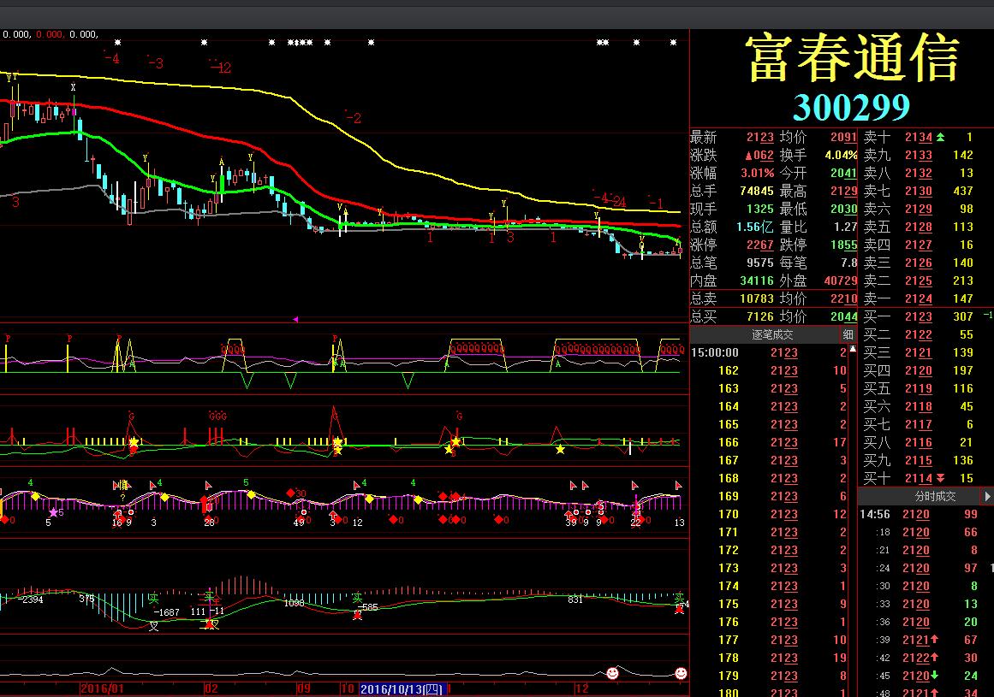Click the 最新 price value 2123
Viewport: 994px width, 697px height.
pos(759,138)
